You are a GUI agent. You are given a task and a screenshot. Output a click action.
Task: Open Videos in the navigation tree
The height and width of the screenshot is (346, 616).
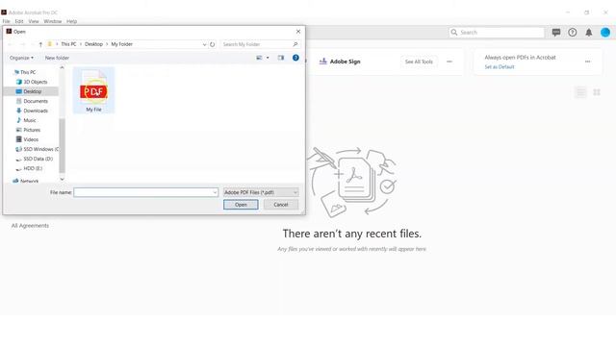pos(31,139)
